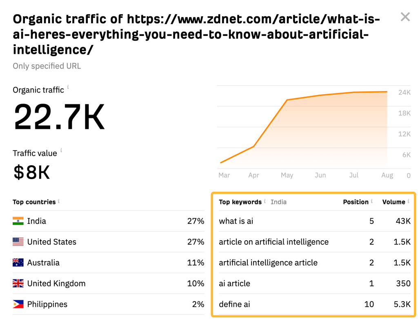This screenshot has height=319, width=418.
Task: Click the India label beside Top keywords
Action: click(278, 202)
